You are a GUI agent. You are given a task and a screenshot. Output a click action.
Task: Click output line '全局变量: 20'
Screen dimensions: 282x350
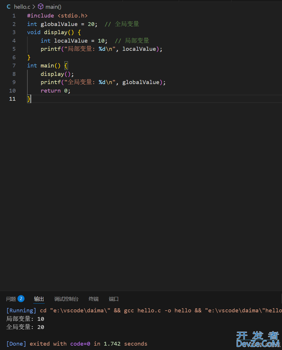(x=25, y=327)
